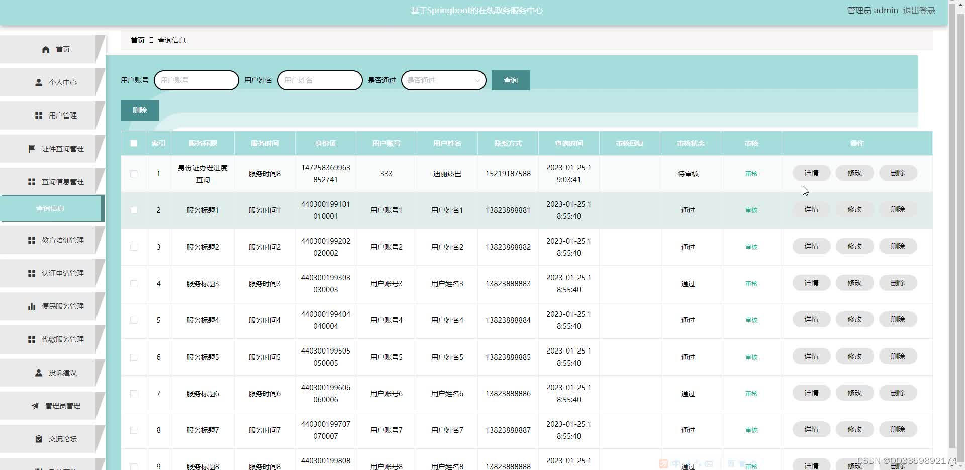This screenshot has height=470, width=965.
Task: Toggle the select-all checkbox in table header
Action: point(134,143)
